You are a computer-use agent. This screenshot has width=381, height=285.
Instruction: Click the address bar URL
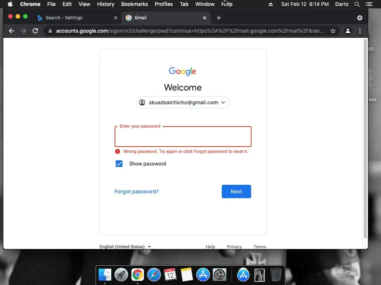[x=190, y=31]
